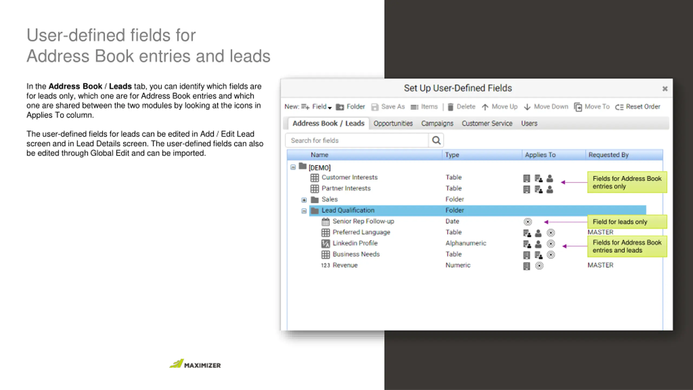
Task: Click MASTER in the Revenue row
Action: 600,265
